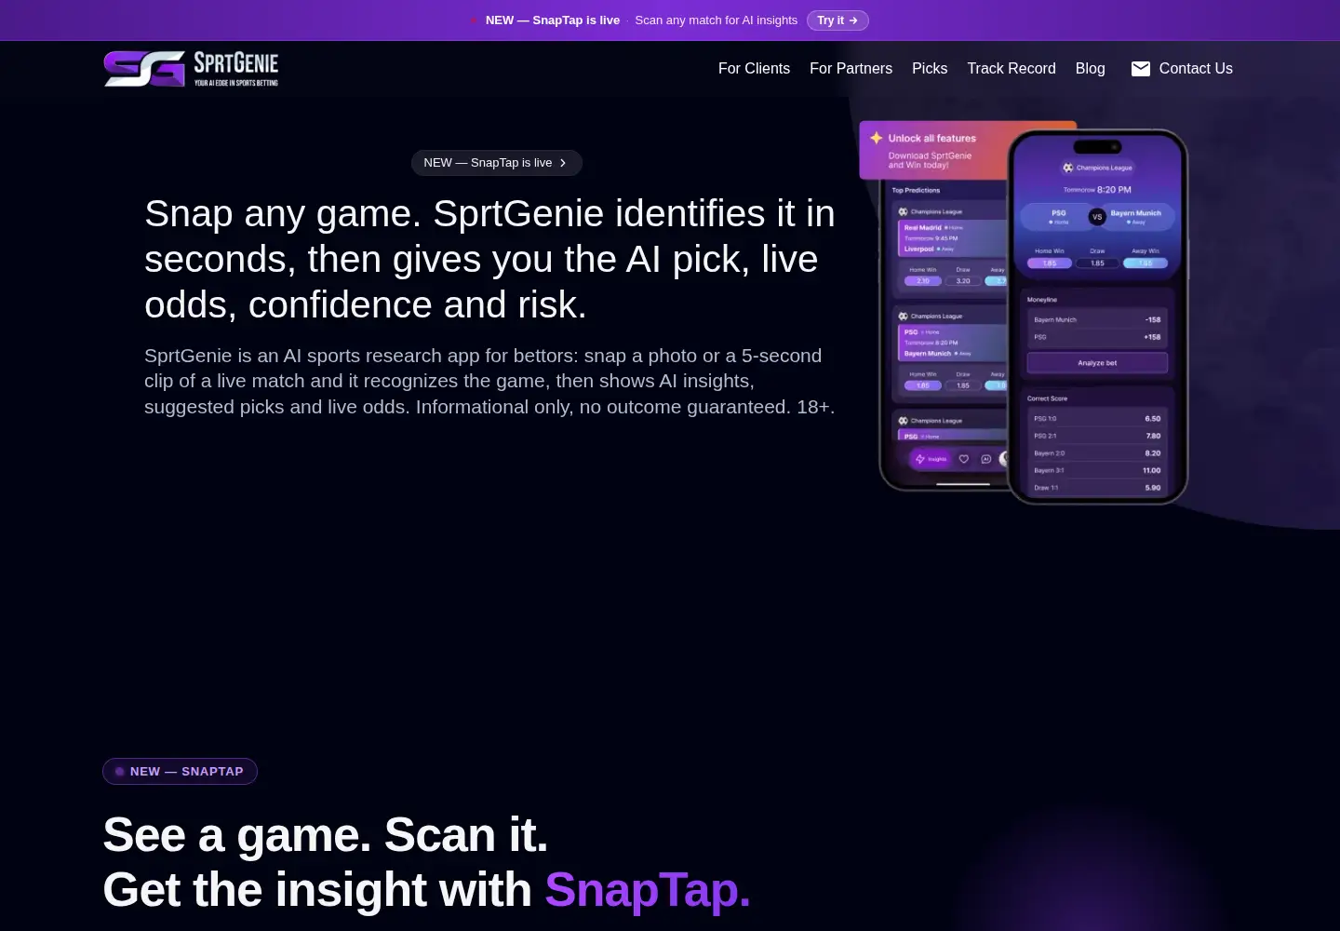This screenshot has width=1340, height=931.
Task: Click the text 'Scan any match for AI insights'
Action: click(x=716, y=20)
